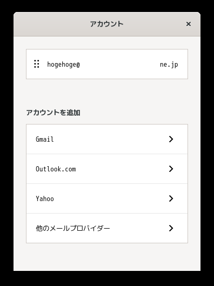
Task: Grab the six-dot drag handle icon
Action: click(36, 64)
